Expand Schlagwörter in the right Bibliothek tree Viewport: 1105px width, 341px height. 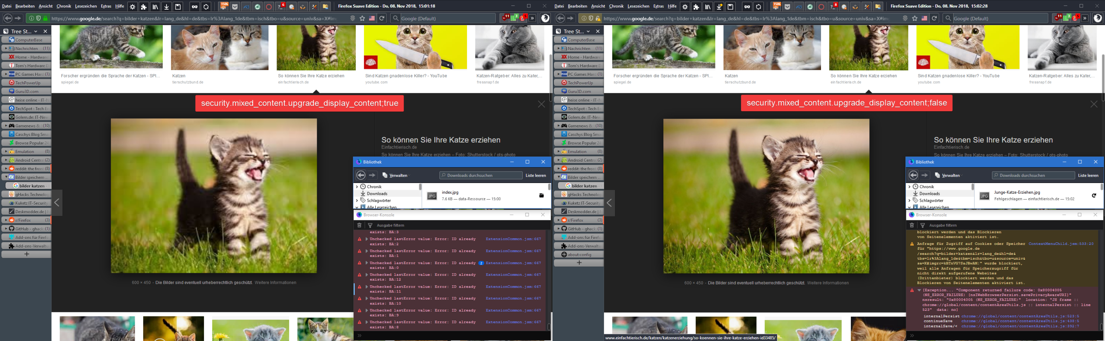[909, 200]
